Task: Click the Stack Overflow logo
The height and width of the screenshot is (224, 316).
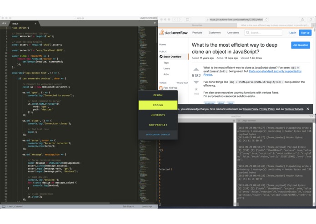Action: 174,33
